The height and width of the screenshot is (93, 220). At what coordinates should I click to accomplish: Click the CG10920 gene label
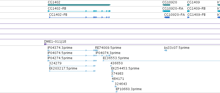tap(170, 2)
